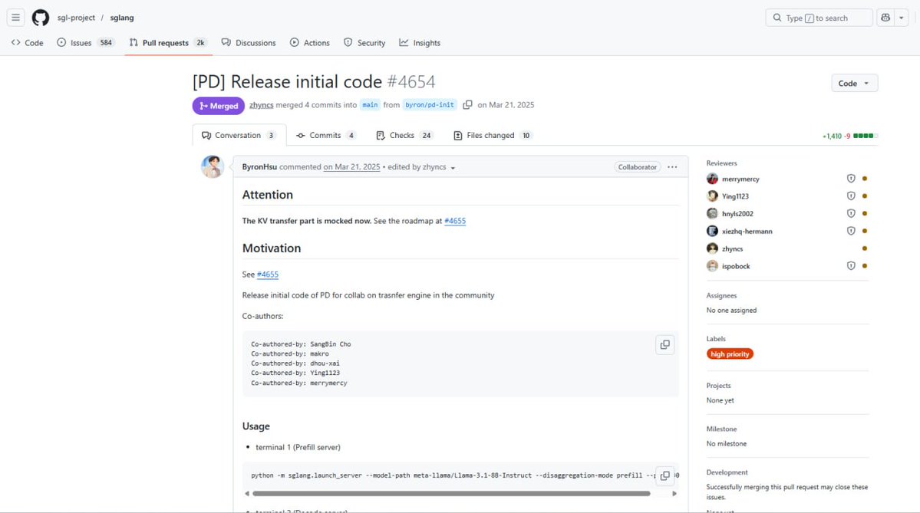Open the Security tab

pos(364,43)
